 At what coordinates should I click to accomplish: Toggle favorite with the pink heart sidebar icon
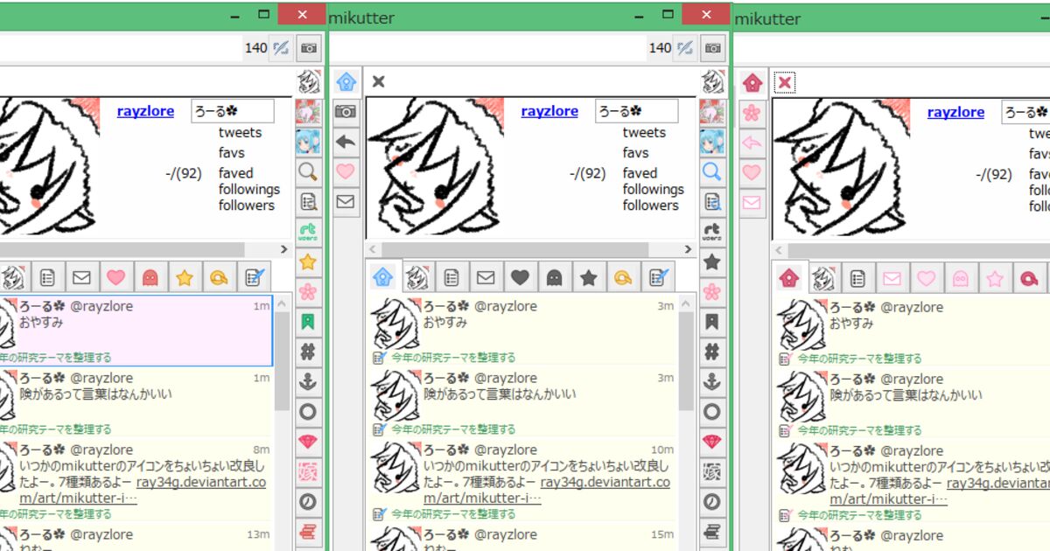click(346, 171)
